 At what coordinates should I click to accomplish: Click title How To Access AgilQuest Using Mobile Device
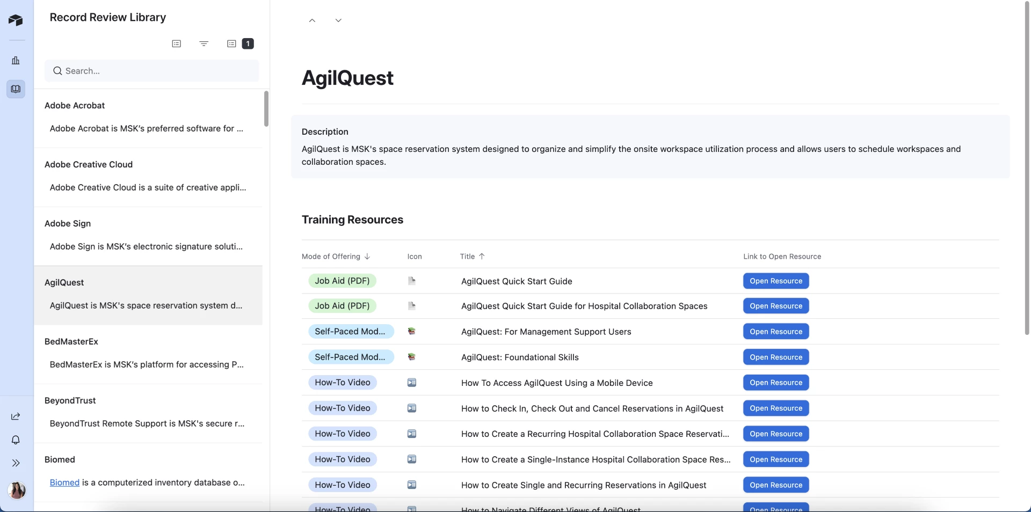coord(557,383)
